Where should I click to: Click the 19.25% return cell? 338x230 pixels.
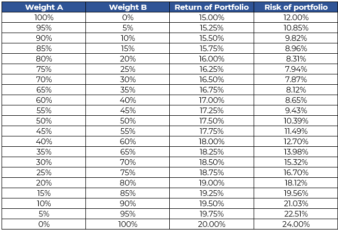tap(211, 193)
